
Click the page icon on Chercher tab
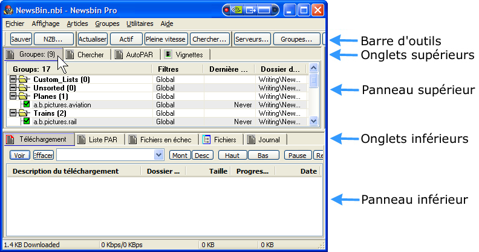70,55
